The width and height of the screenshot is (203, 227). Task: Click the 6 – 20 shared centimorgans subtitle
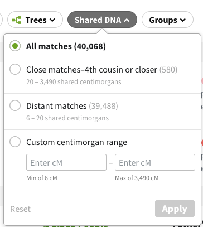pyautogui.click(x=67, y=118)
